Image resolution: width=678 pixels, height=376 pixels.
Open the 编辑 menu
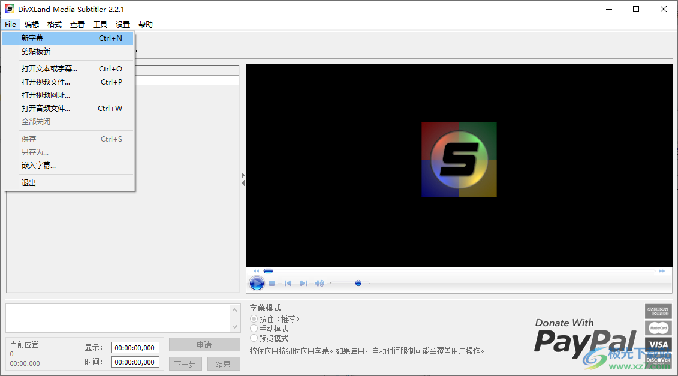[x=32, y=24]
